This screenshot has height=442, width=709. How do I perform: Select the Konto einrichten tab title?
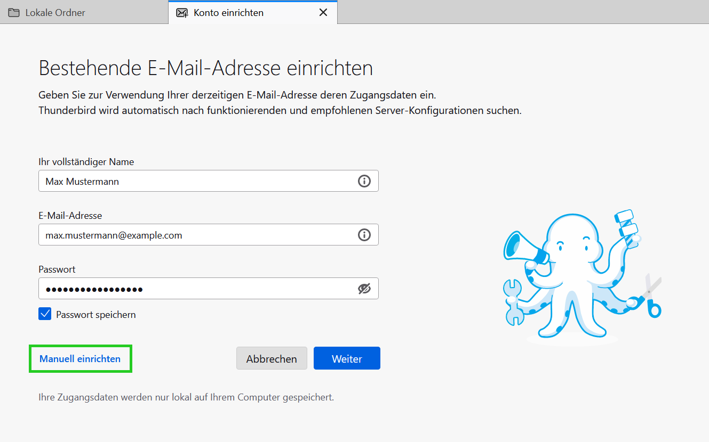pos(228,12)
